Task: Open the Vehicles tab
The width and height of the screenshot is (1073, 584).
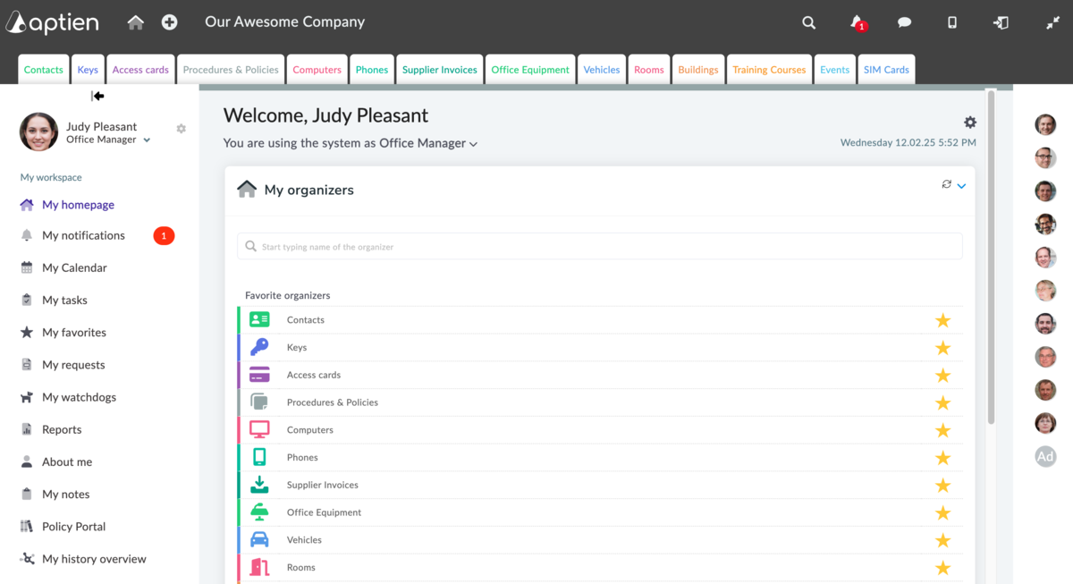Action: pyautogui.click(x=601, y=70)
